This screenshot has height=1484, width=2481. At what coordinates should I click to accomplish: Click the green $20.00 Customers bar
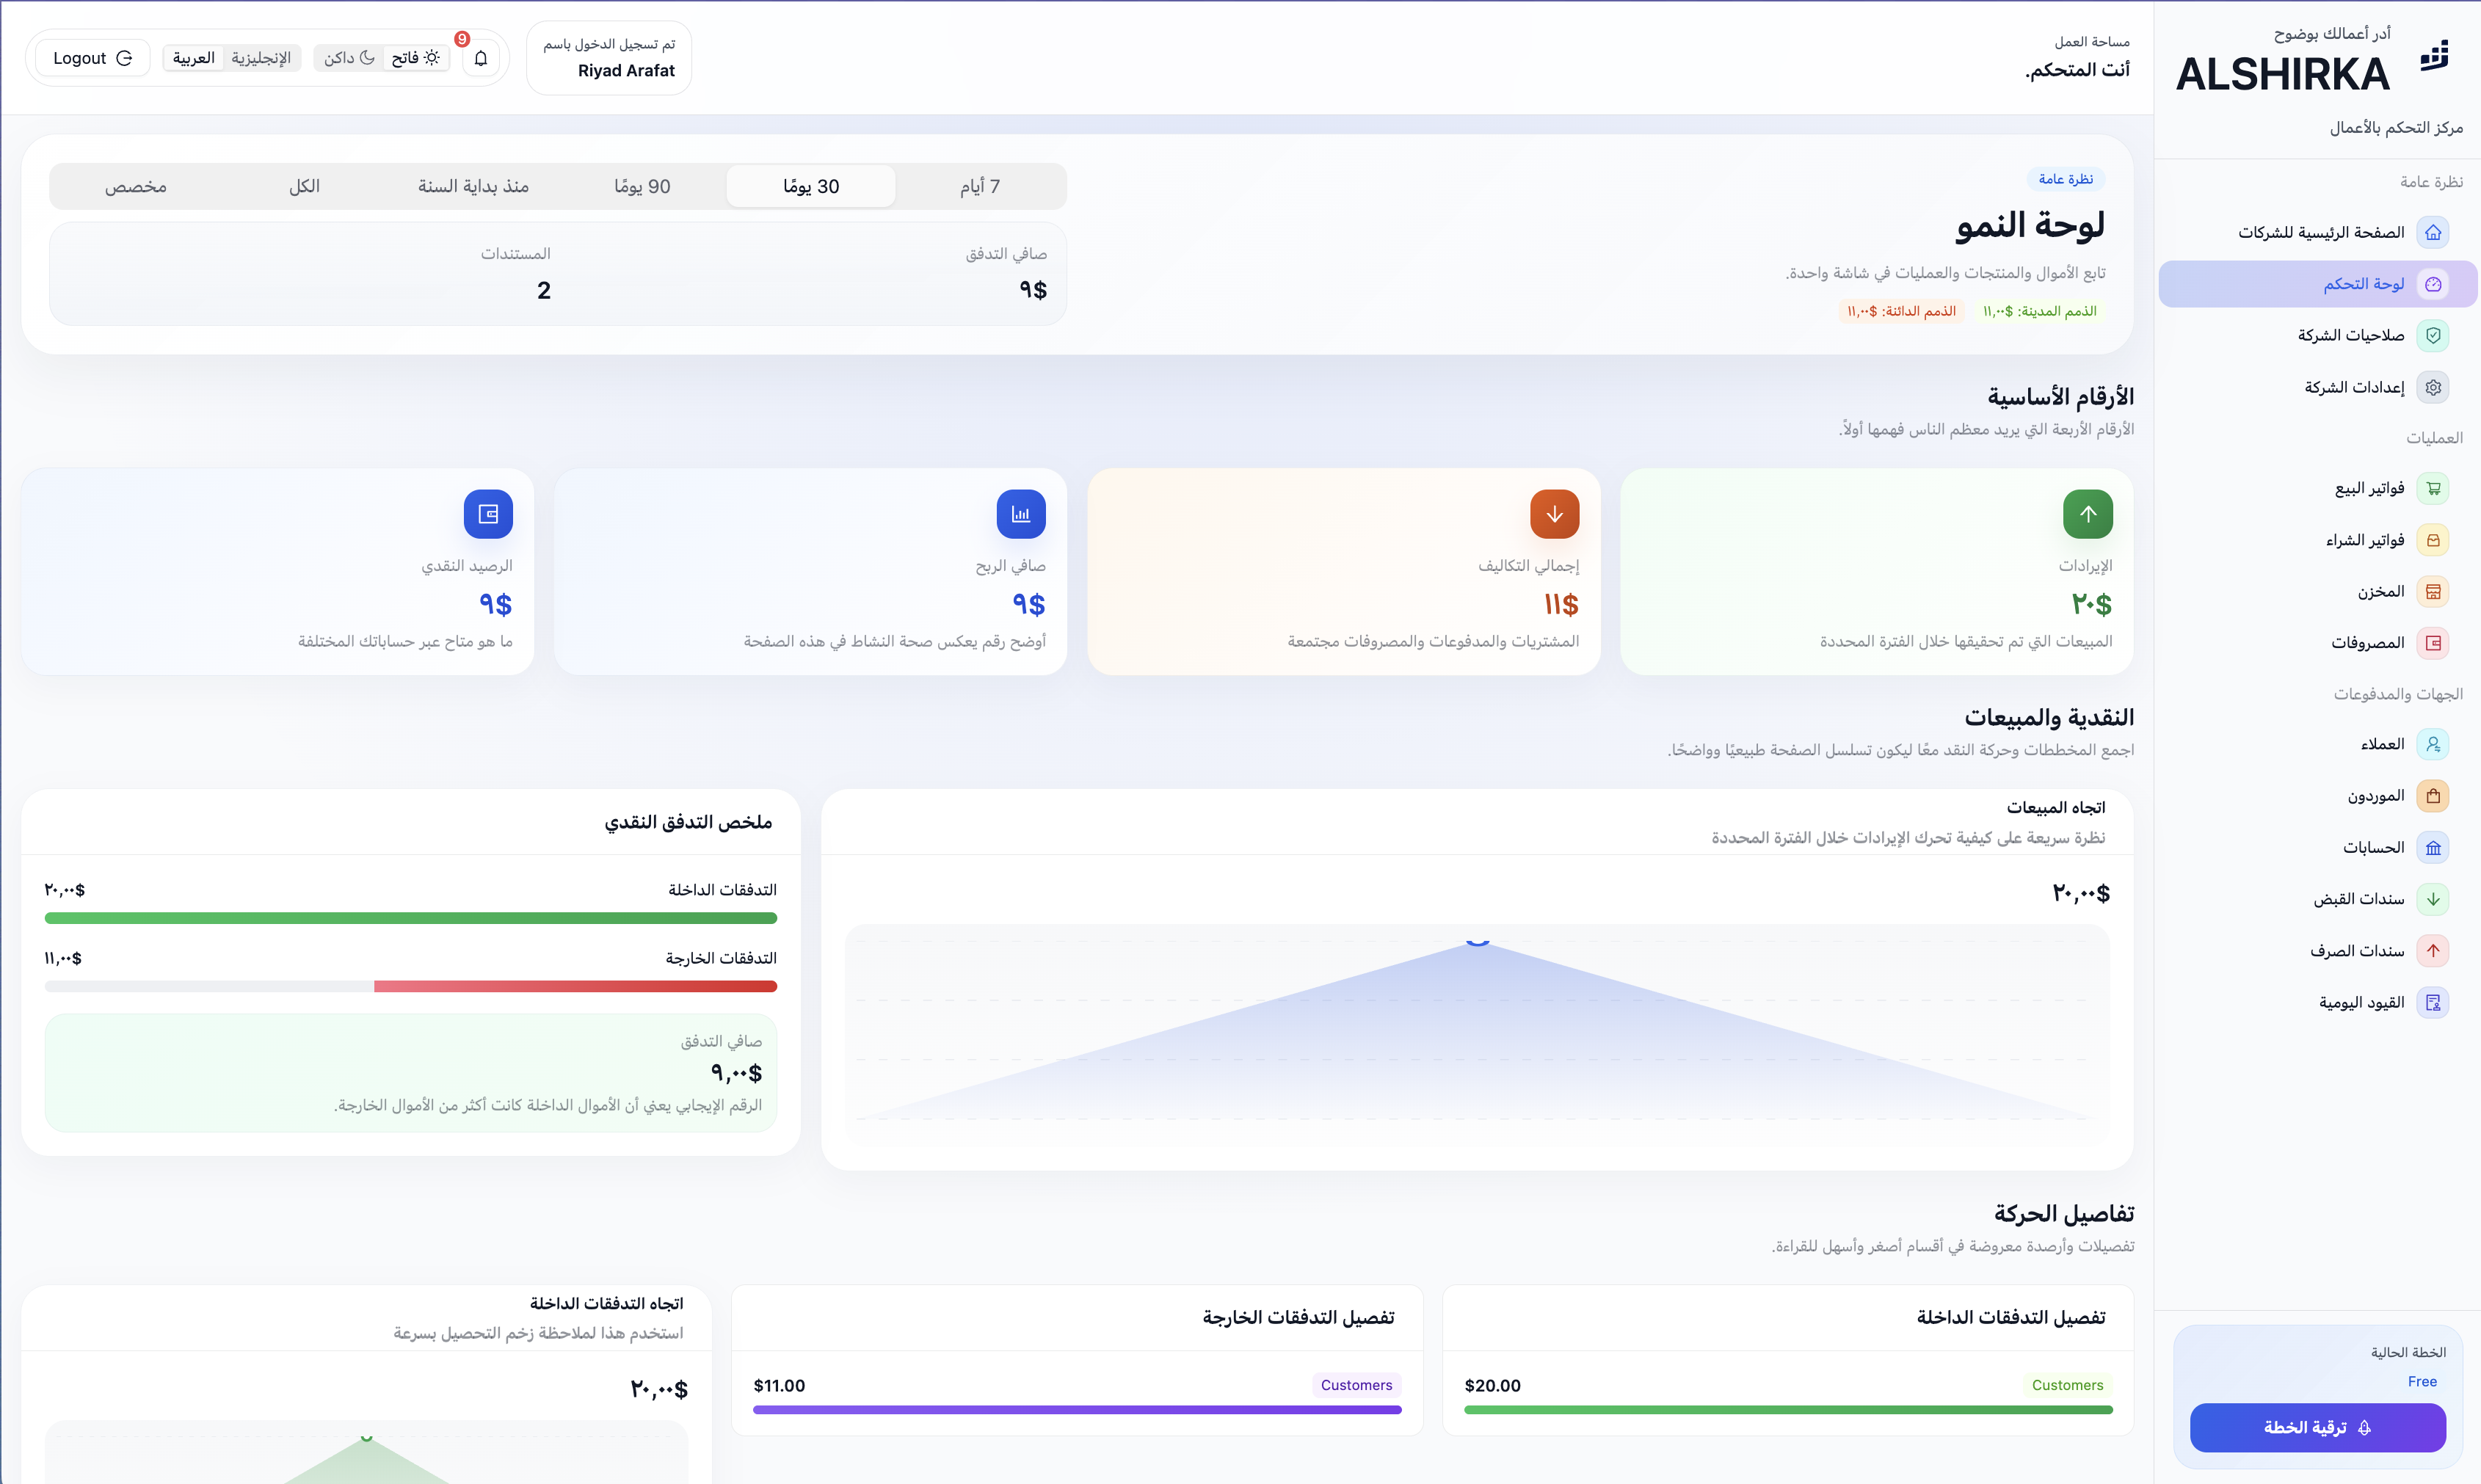(1788, 1410)
